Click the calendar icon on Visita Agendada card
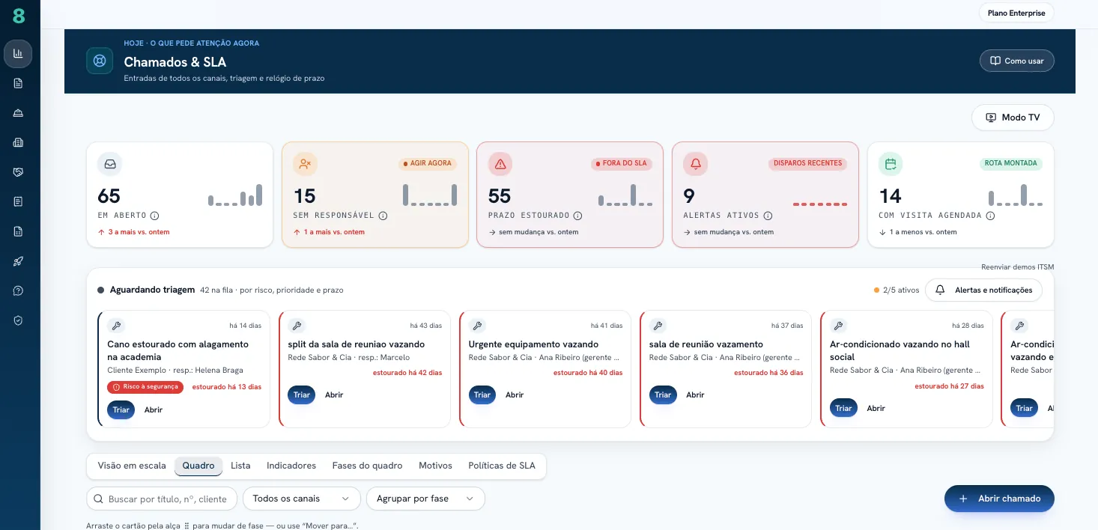This screenshot has width=1098, height=530. pos(891,164)
